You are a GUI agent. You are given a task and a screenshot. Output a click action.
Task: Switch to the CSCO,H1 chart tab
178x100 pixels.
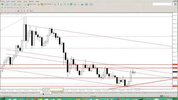tap(159, 93)
